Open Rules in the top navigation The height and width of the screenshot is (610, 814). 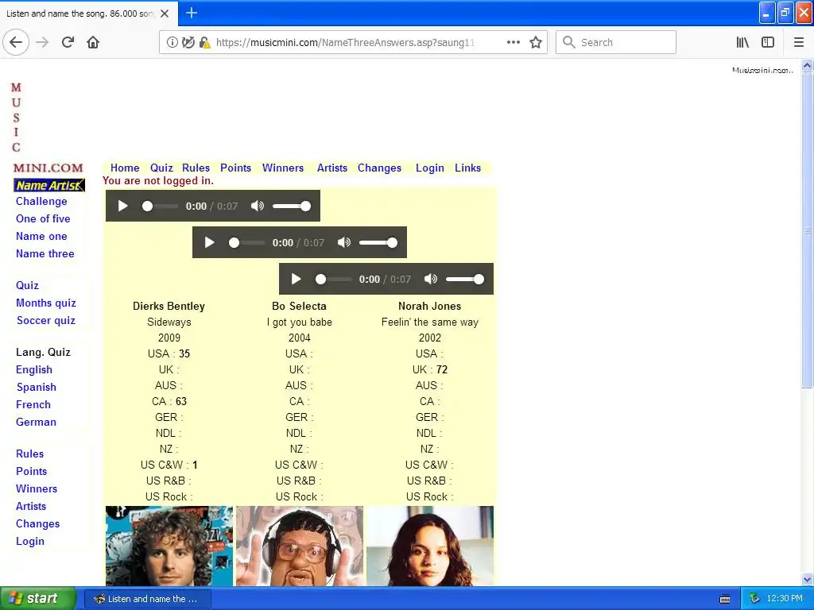click(196, 168)
